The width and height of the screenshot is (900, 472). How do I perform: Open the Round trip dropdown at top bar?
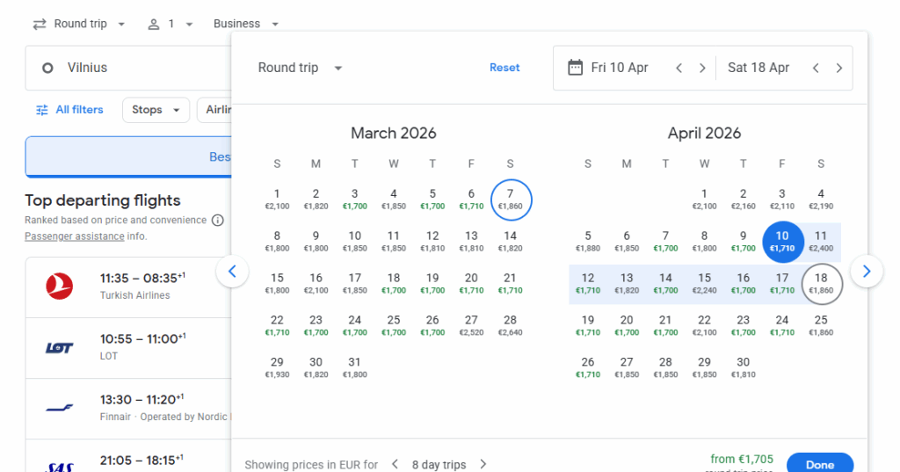tap(79, 24)
